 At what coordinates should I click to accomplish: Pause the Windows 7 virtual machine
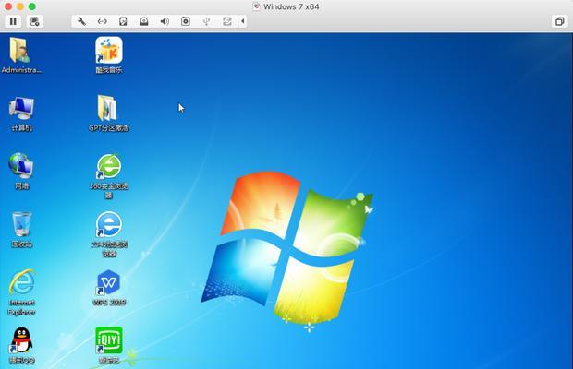coord(13,21)
